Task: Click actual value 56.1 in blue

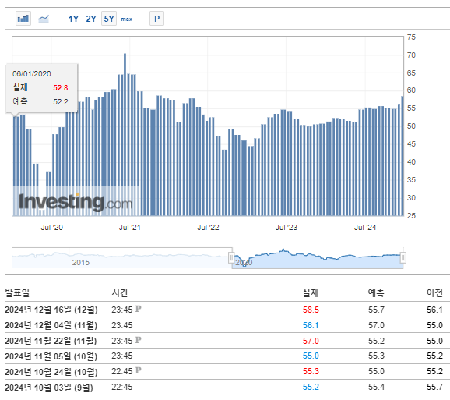Action: 311,325
